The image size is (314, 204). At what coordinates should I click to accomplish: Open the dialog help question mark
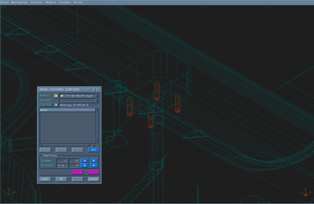coord(93,90)
